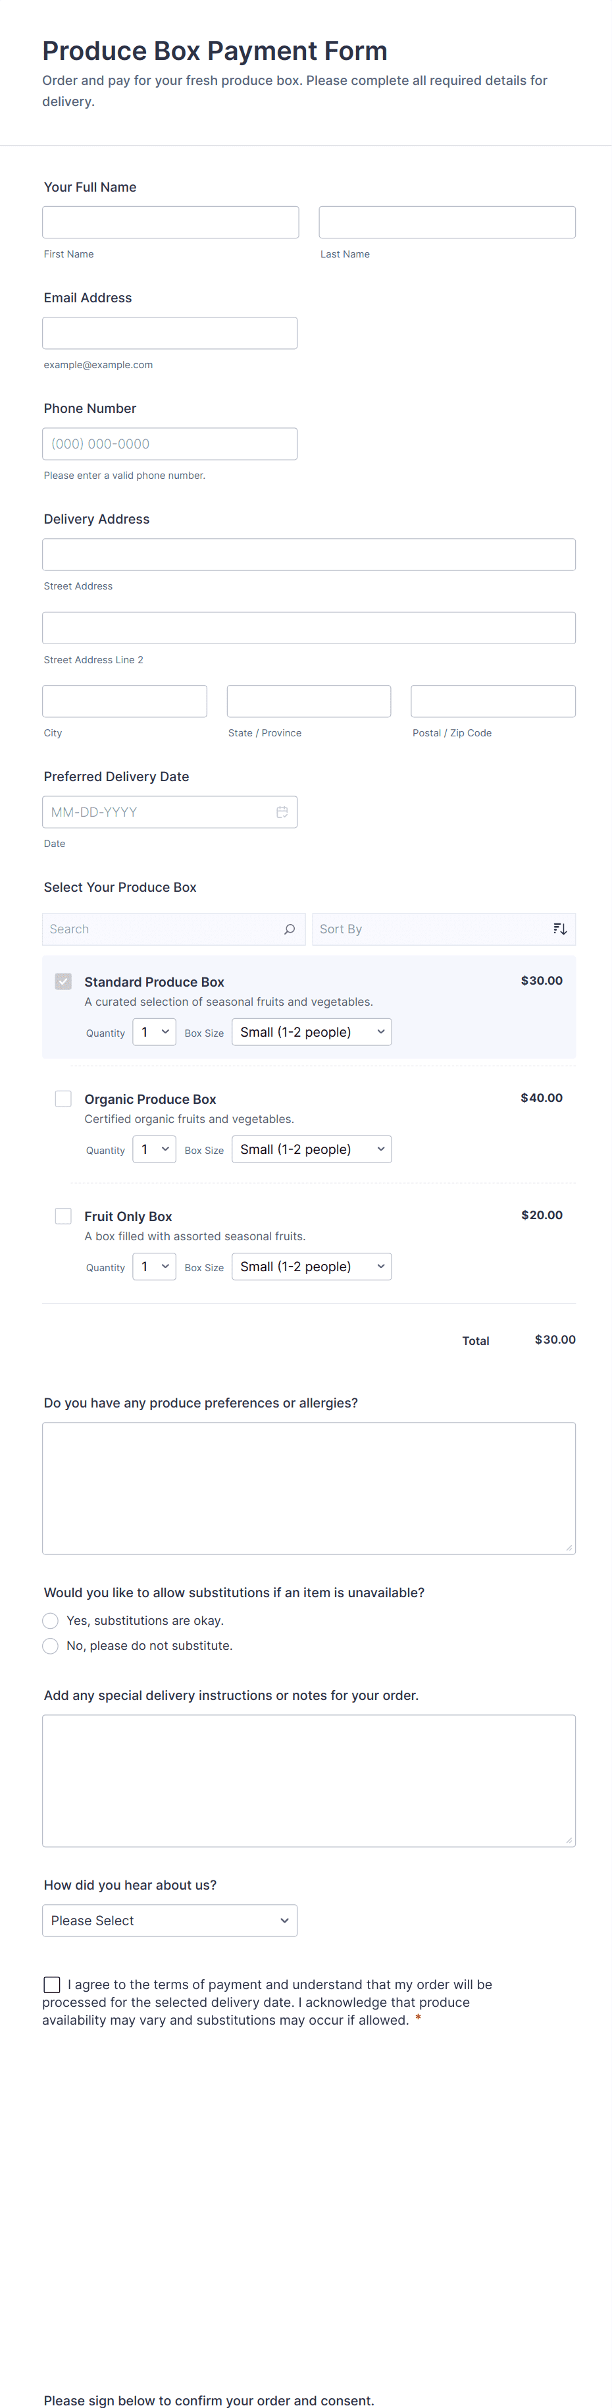612x2408 pixels.
Task: Click resize handle of delivery instructions textarea
Action: pyautogui.click(x=568, y=1840)
